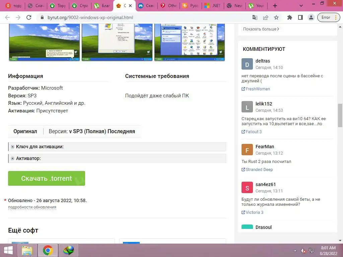Open third screenshot with control panel
This screenshot has width=343, height=257.
tap(190, 42)
